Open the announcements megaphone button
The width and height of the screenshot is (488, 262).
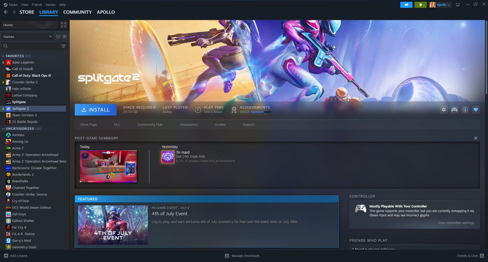pyautogui.click(x=406, y=5)
